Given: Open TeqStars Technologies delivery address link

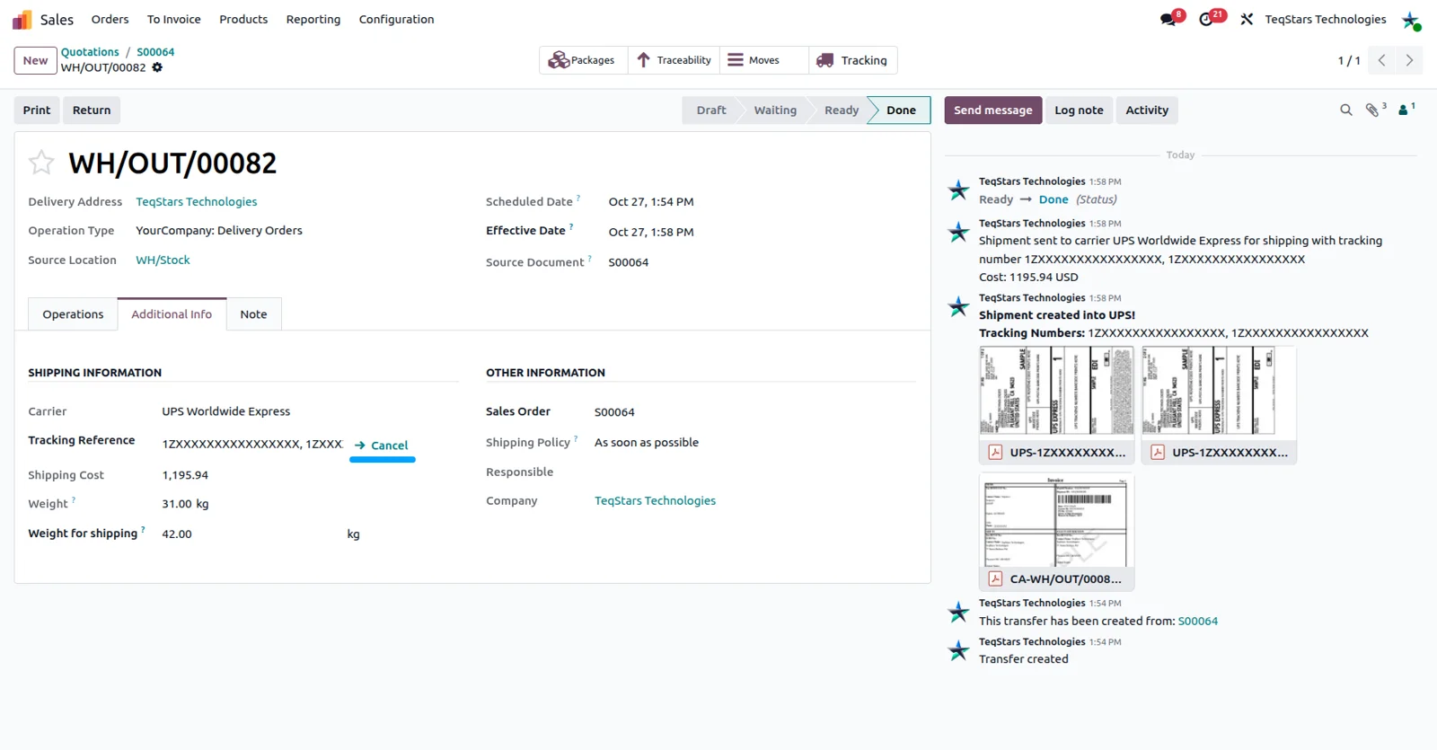Looking at the screenshot, I should tap(197, 202).
